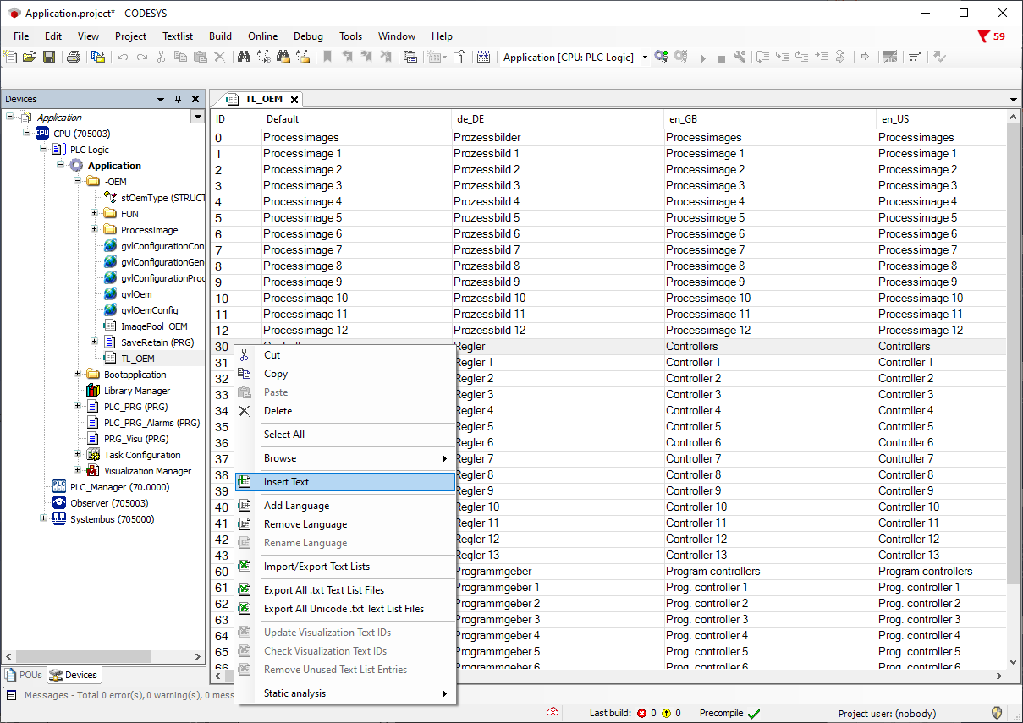
Task: Open the Application [CPU: PLC Logic] dropdown
Action: (645, 58)
